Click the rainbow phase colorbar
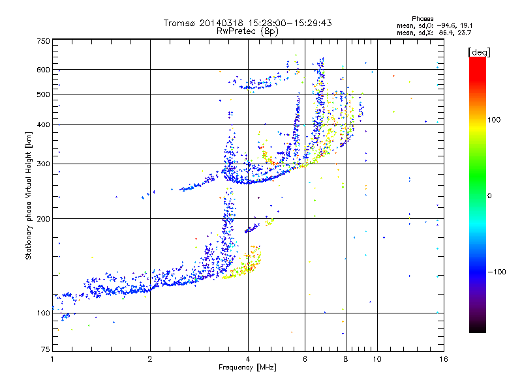522x391 pixels. point(478,194)
